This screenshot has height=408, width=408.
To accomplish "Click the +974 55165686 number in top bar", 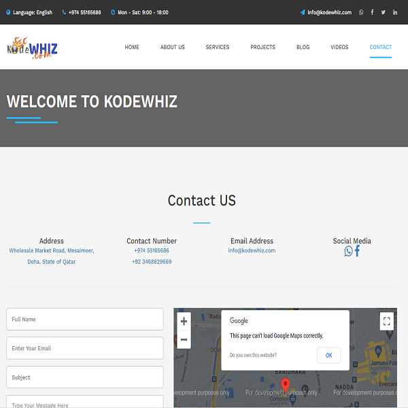I will coord(84,12).
